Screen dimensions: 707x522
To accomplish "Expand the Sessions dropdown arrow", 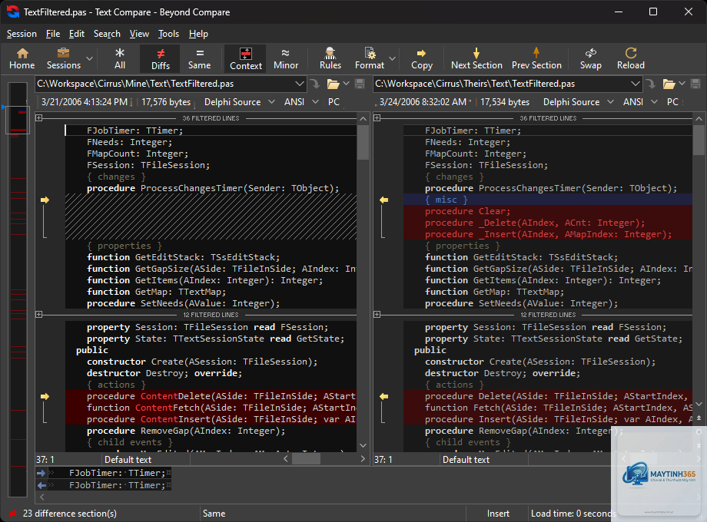I will pos(89,59).
